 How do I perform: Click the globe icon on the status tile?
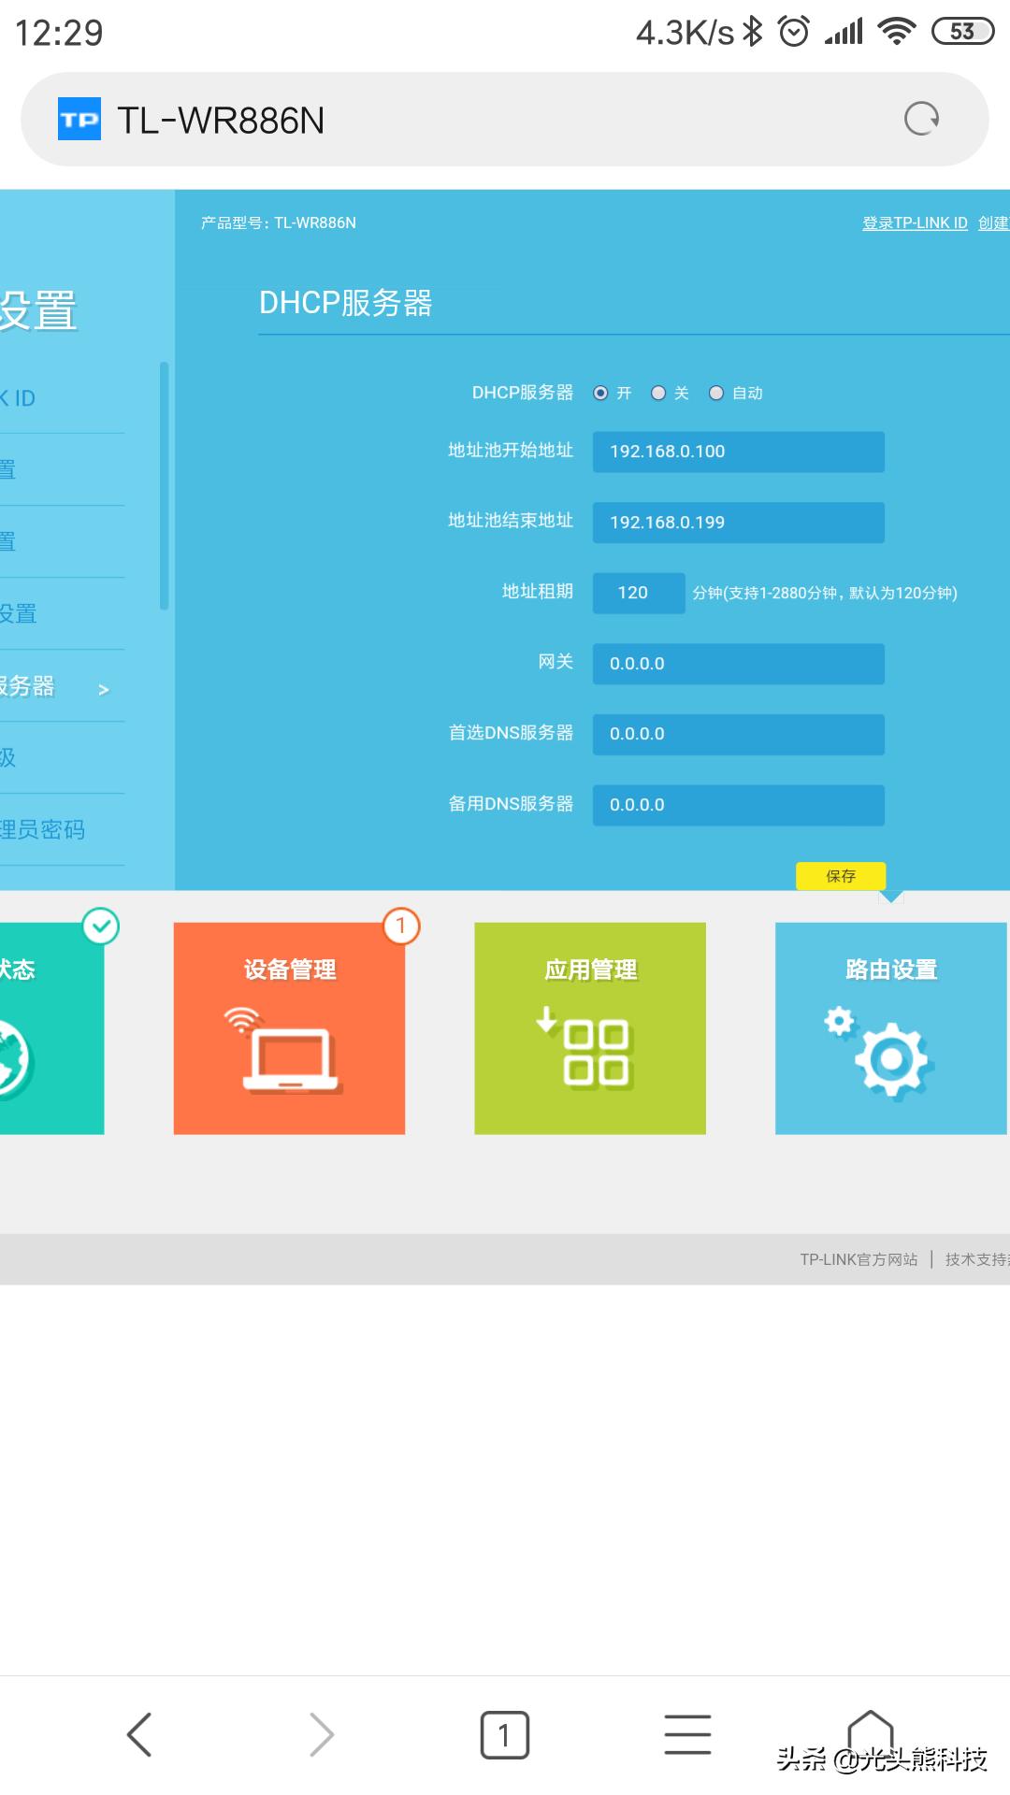click(15, 1059)
